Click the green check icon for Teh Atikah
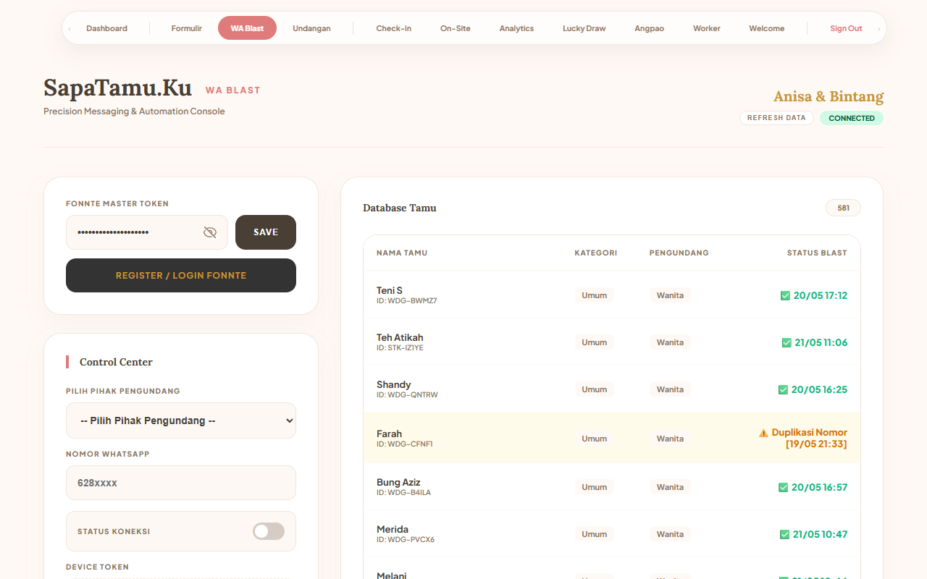The width and height of the screenshot is (927, 579). point(787,342)
